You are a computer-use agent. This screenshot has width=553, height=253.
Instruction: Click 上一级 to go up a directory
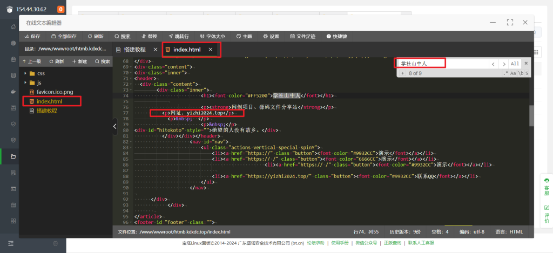(31, 61)
